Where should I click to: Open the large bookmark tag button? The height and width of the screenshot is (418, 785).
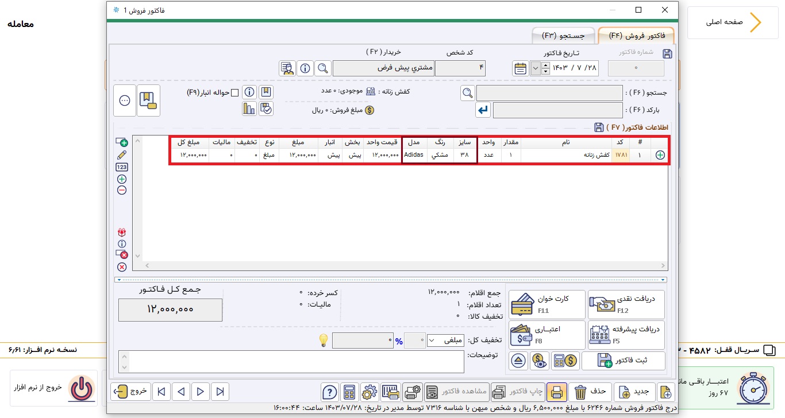click(x=148, y=100)
